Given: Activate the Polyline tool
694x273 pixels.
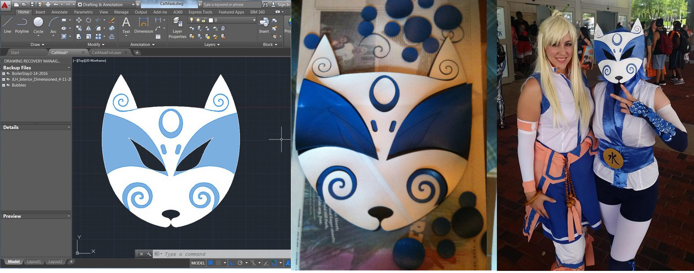Looking at the screenshot, I should [x=22, y=25].
